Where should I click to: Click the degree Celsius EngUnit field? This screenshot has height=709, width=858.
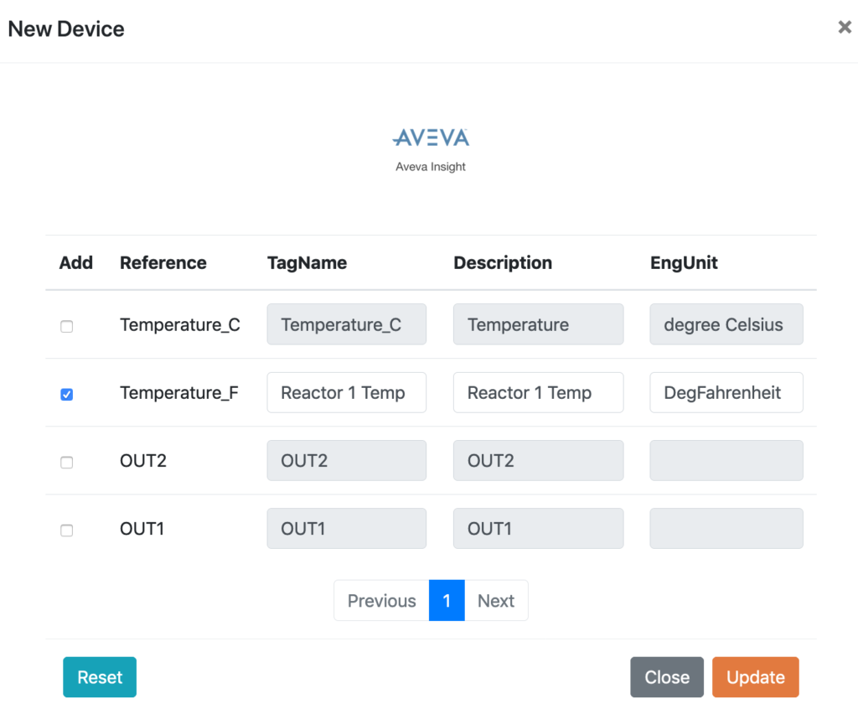726,324
